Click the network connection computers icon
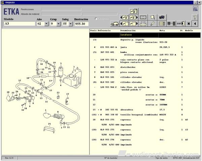This screenshot has width=202, height=161. point(171,24)
